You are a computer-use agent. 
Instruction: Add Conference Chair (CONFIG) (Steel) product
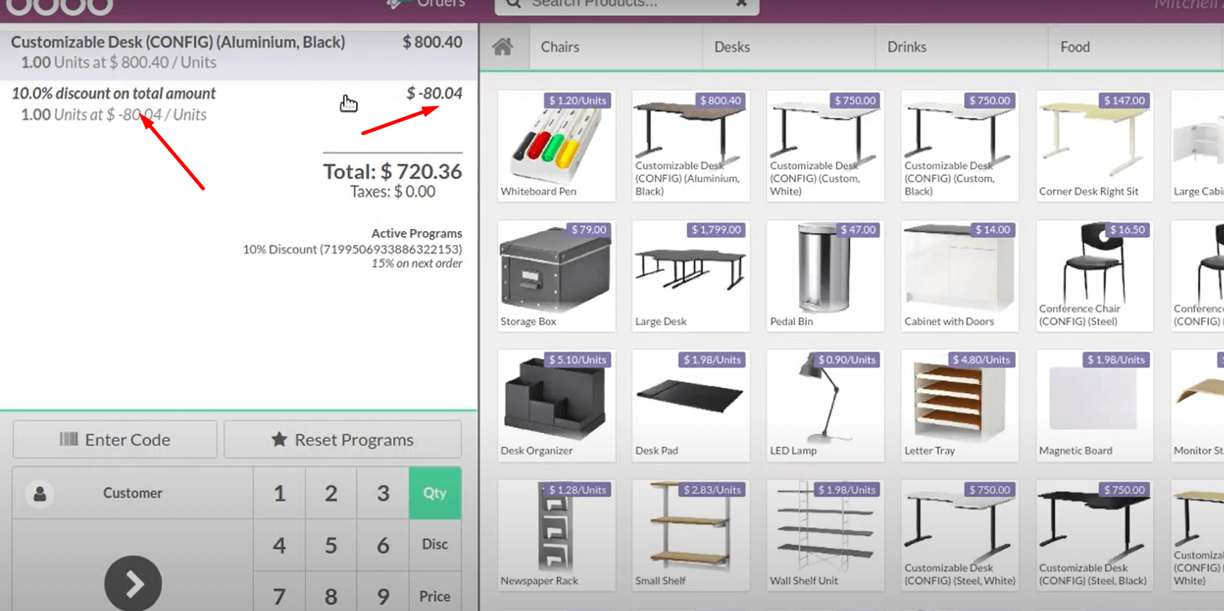tap(1094, 275)
